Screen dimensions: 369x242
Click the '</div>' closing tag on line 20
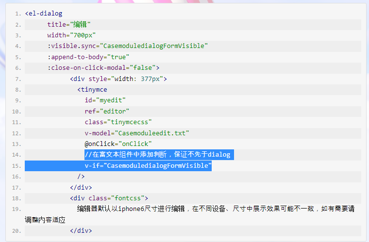tap(81, 231)
